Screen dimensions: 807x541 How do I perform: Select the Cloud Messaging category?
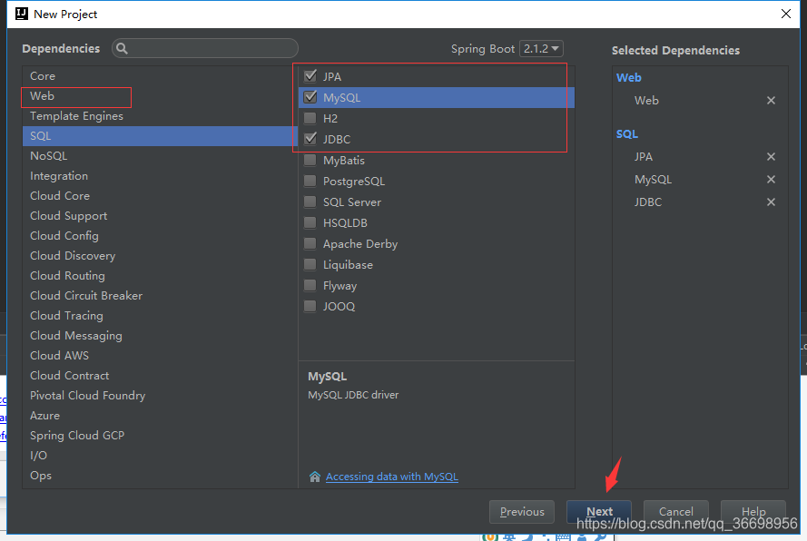(x=160, y=336)
